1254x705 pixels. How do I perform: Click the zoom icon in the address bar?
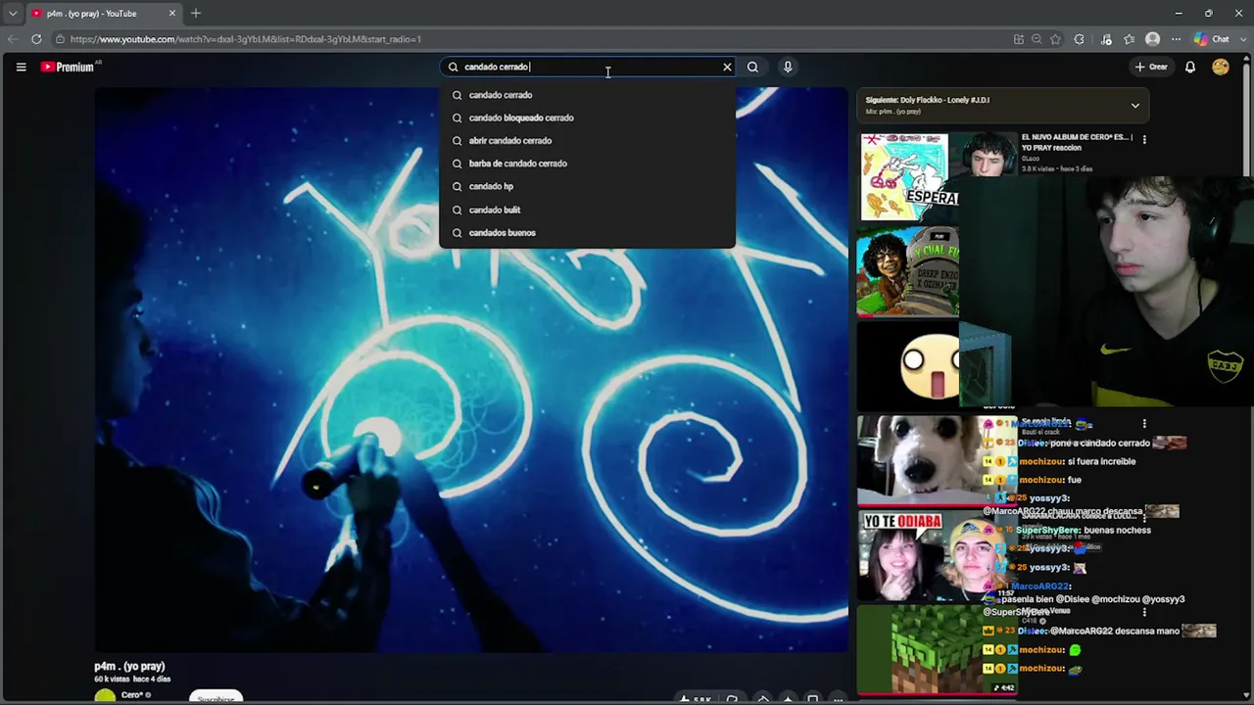click(1037, 39)
